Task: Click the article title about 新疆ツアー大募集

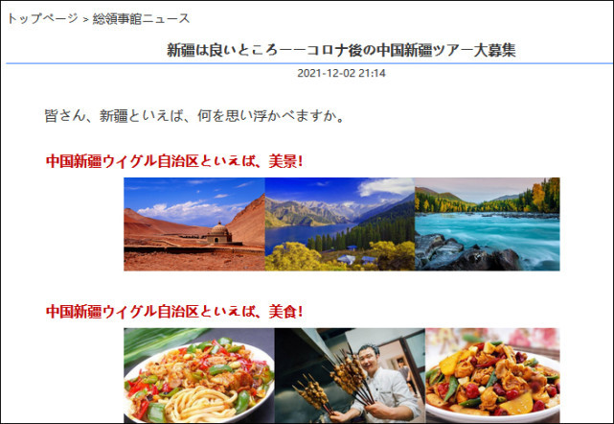Action: tap(341, 50)
